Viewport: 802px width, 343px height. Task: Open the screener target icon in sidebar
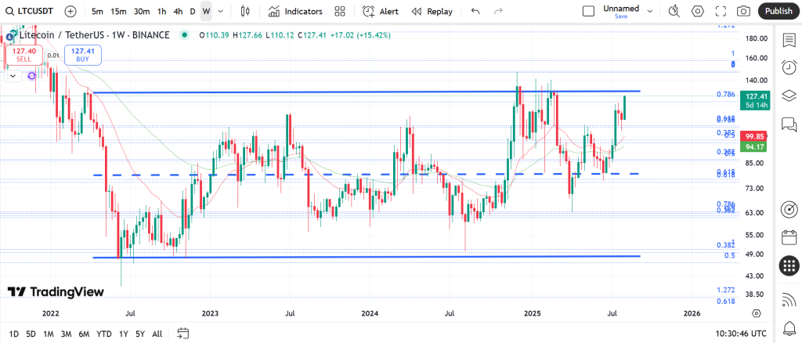tap(789, 209)
